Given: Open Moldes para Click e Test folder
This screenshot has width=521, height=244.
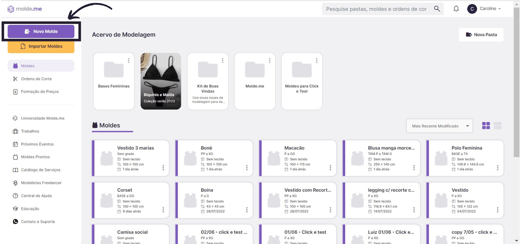Looking at the screenshot, I should (x=302, y=81).
